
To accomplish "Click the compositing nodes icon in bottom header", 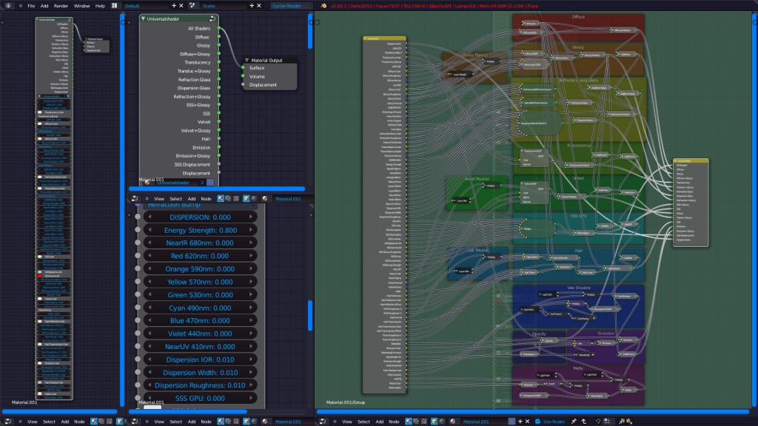I will tap(416, 419).
